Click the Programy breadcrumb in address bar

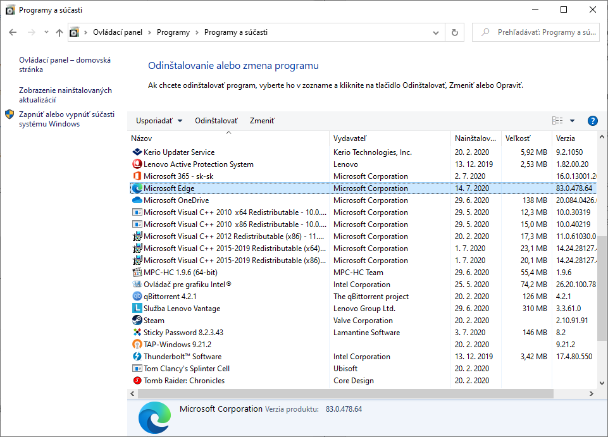pos(173,32)
